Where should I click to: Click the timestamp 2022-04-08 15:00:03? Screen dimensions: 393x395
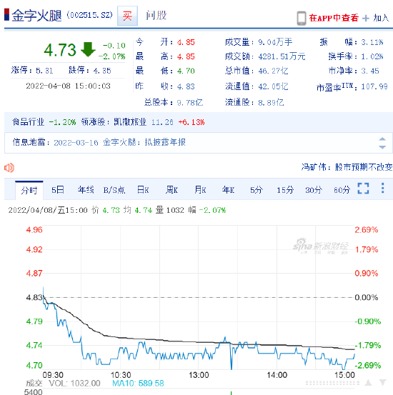(68, 86)
